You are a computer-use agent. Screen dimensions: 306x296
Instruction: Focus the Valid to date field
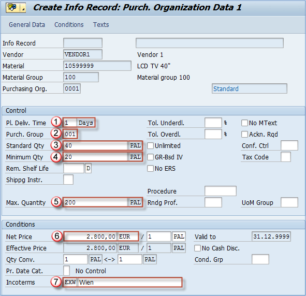[x=271, y=236]
